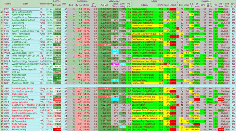The width and height of the screenshot is (236, 131).
Task: Select the Retail-Consumer Elec industry cell
Action: 144,58
